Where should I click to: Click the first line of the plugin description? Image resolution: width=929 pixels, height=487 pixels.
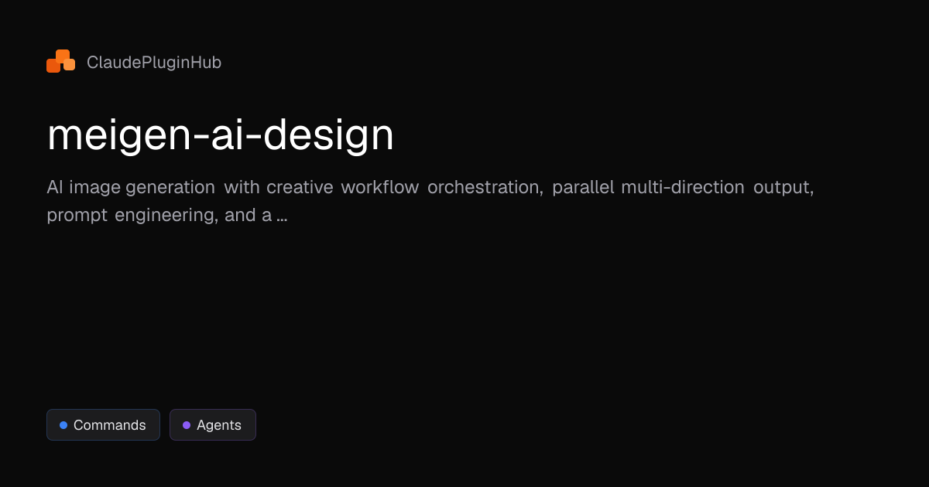click(430, 188)
